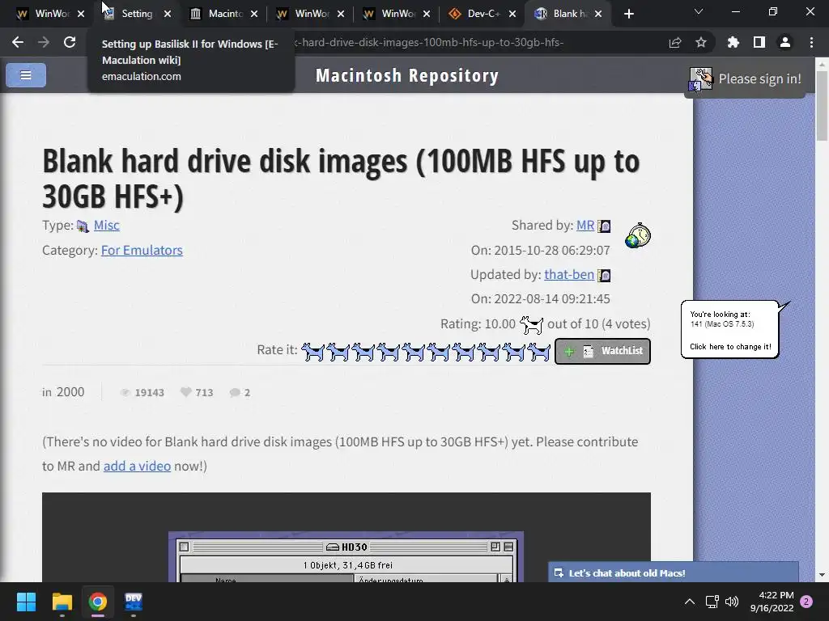Viewport: 829px width, 621px height.
Task: Open the MR user profile link
Action: [585, 225]
